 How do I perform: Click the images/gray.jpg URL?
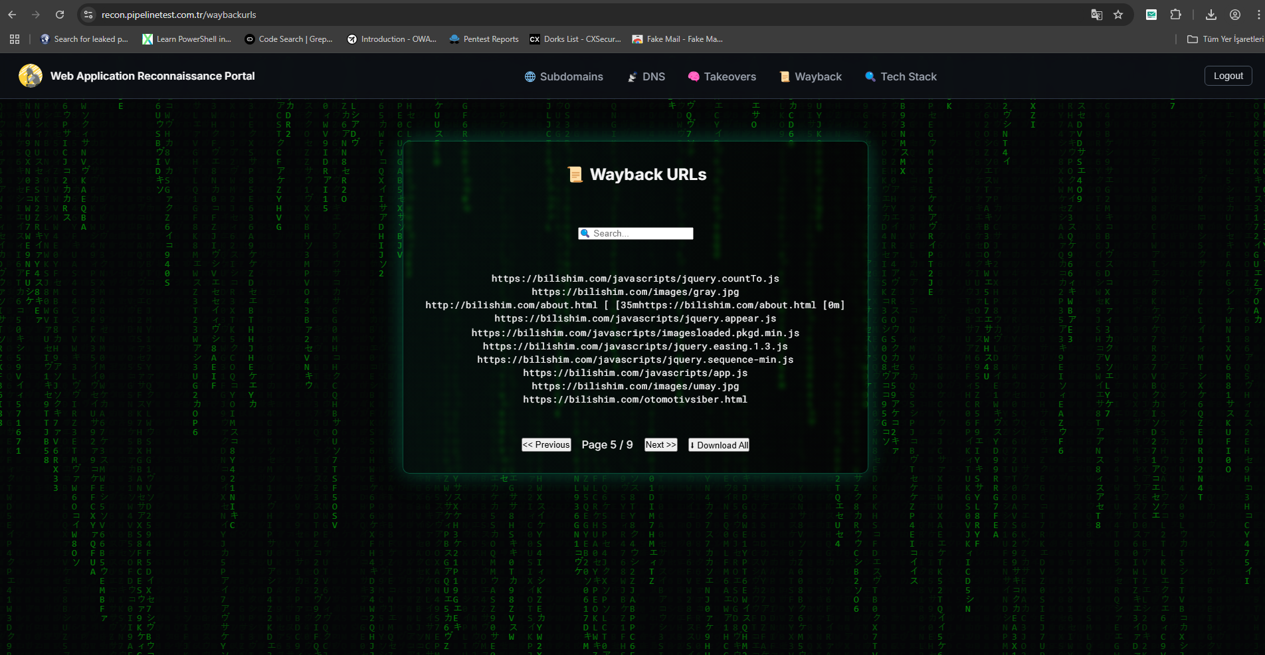click(635, 292)
